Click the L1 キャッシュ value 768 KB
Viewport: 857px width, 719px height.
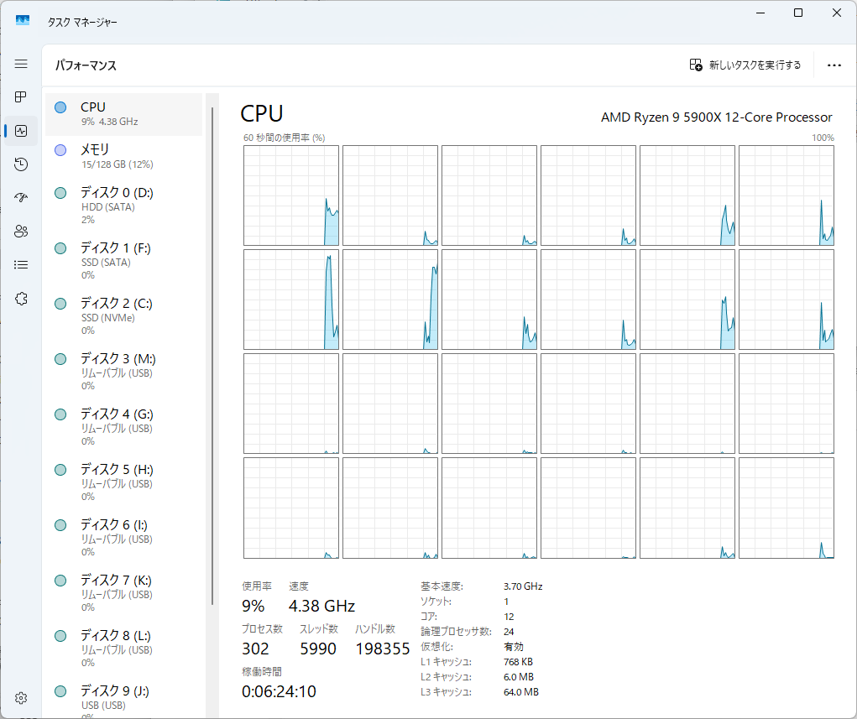[518, 662]
